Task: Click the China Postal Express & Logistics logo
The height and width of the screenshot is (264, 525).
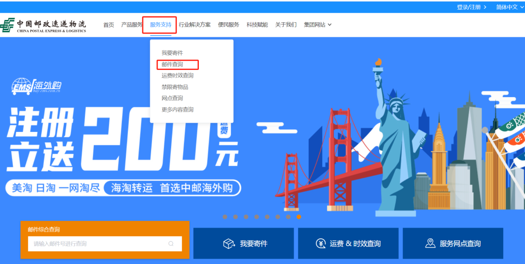Action: [x=43, y=26]
